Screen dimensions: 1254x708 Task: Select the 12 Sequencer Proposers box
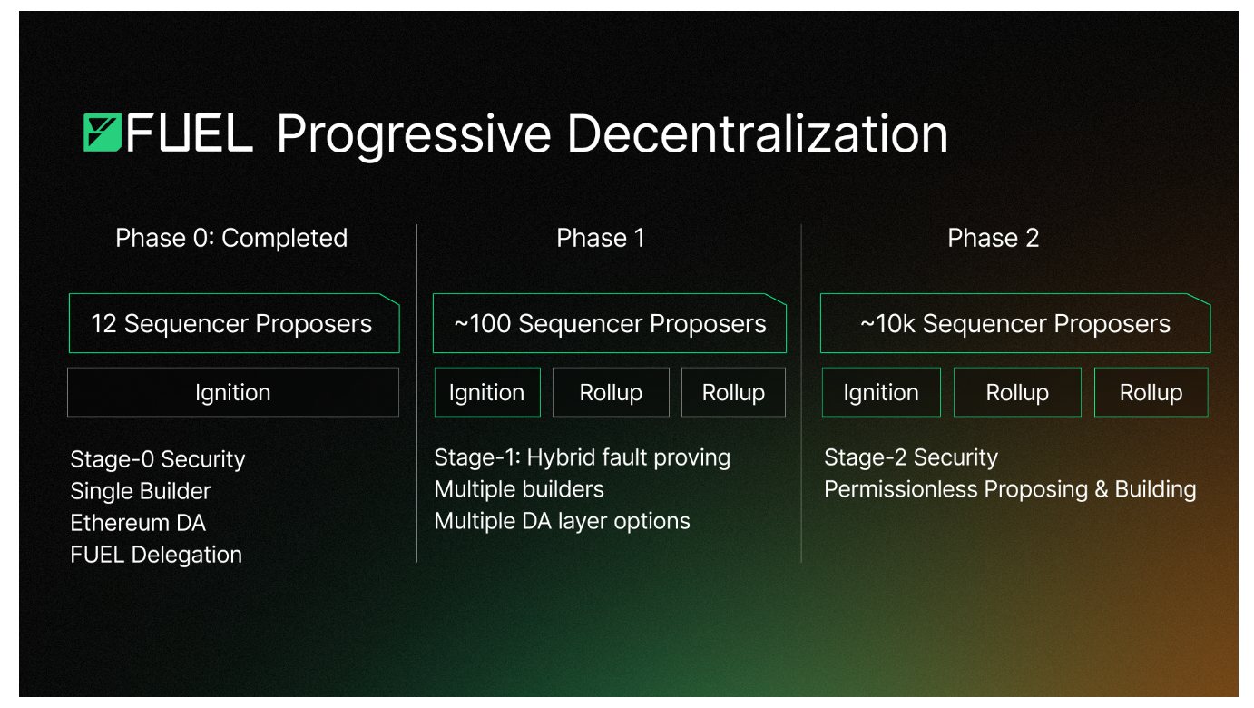[x=234, y=323]
